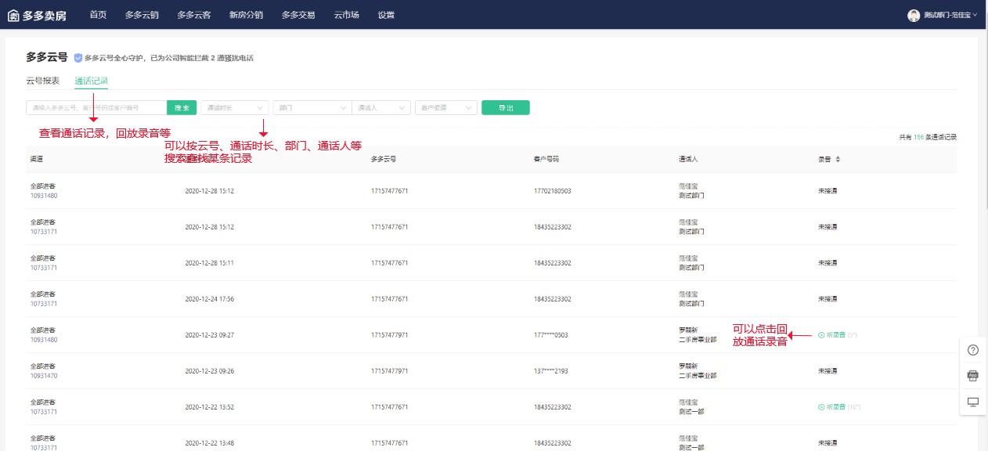This screenshot has height=451, width=988.
Task: Focus the 多多云号 search input field
Action: click(96, 108)
